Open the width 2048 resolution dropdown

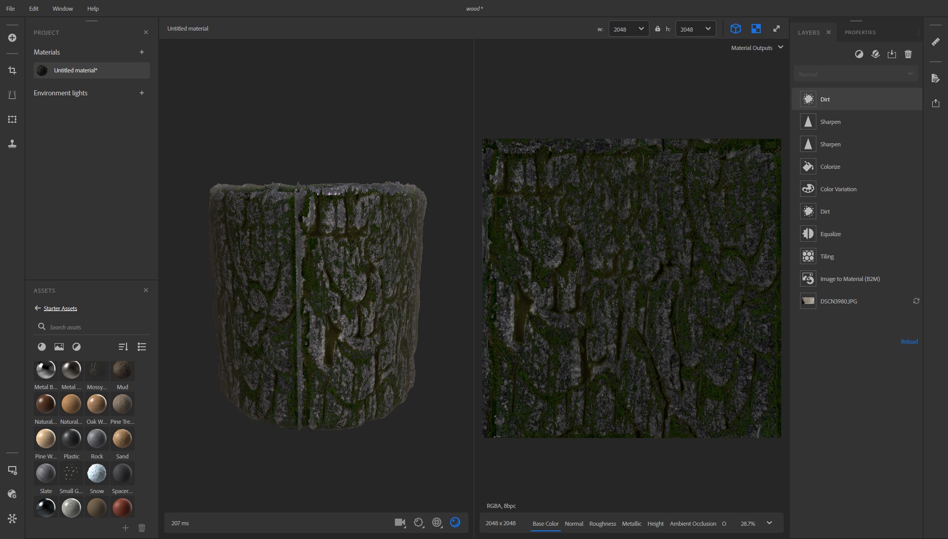629,29
